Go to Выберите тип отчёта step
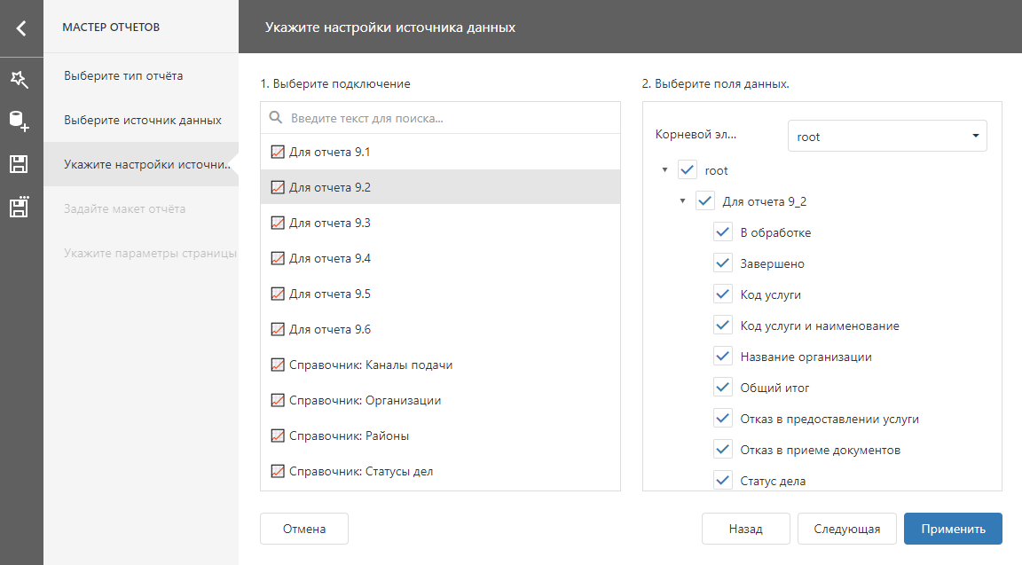The height and width of the screenshot is (565, 1022). tap(123, 76)
